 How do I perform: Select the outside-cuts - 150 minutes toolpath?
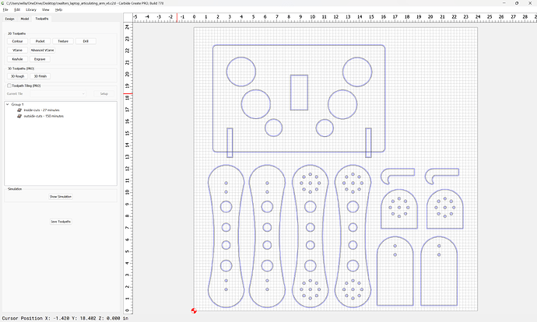[x=44, y=116]
